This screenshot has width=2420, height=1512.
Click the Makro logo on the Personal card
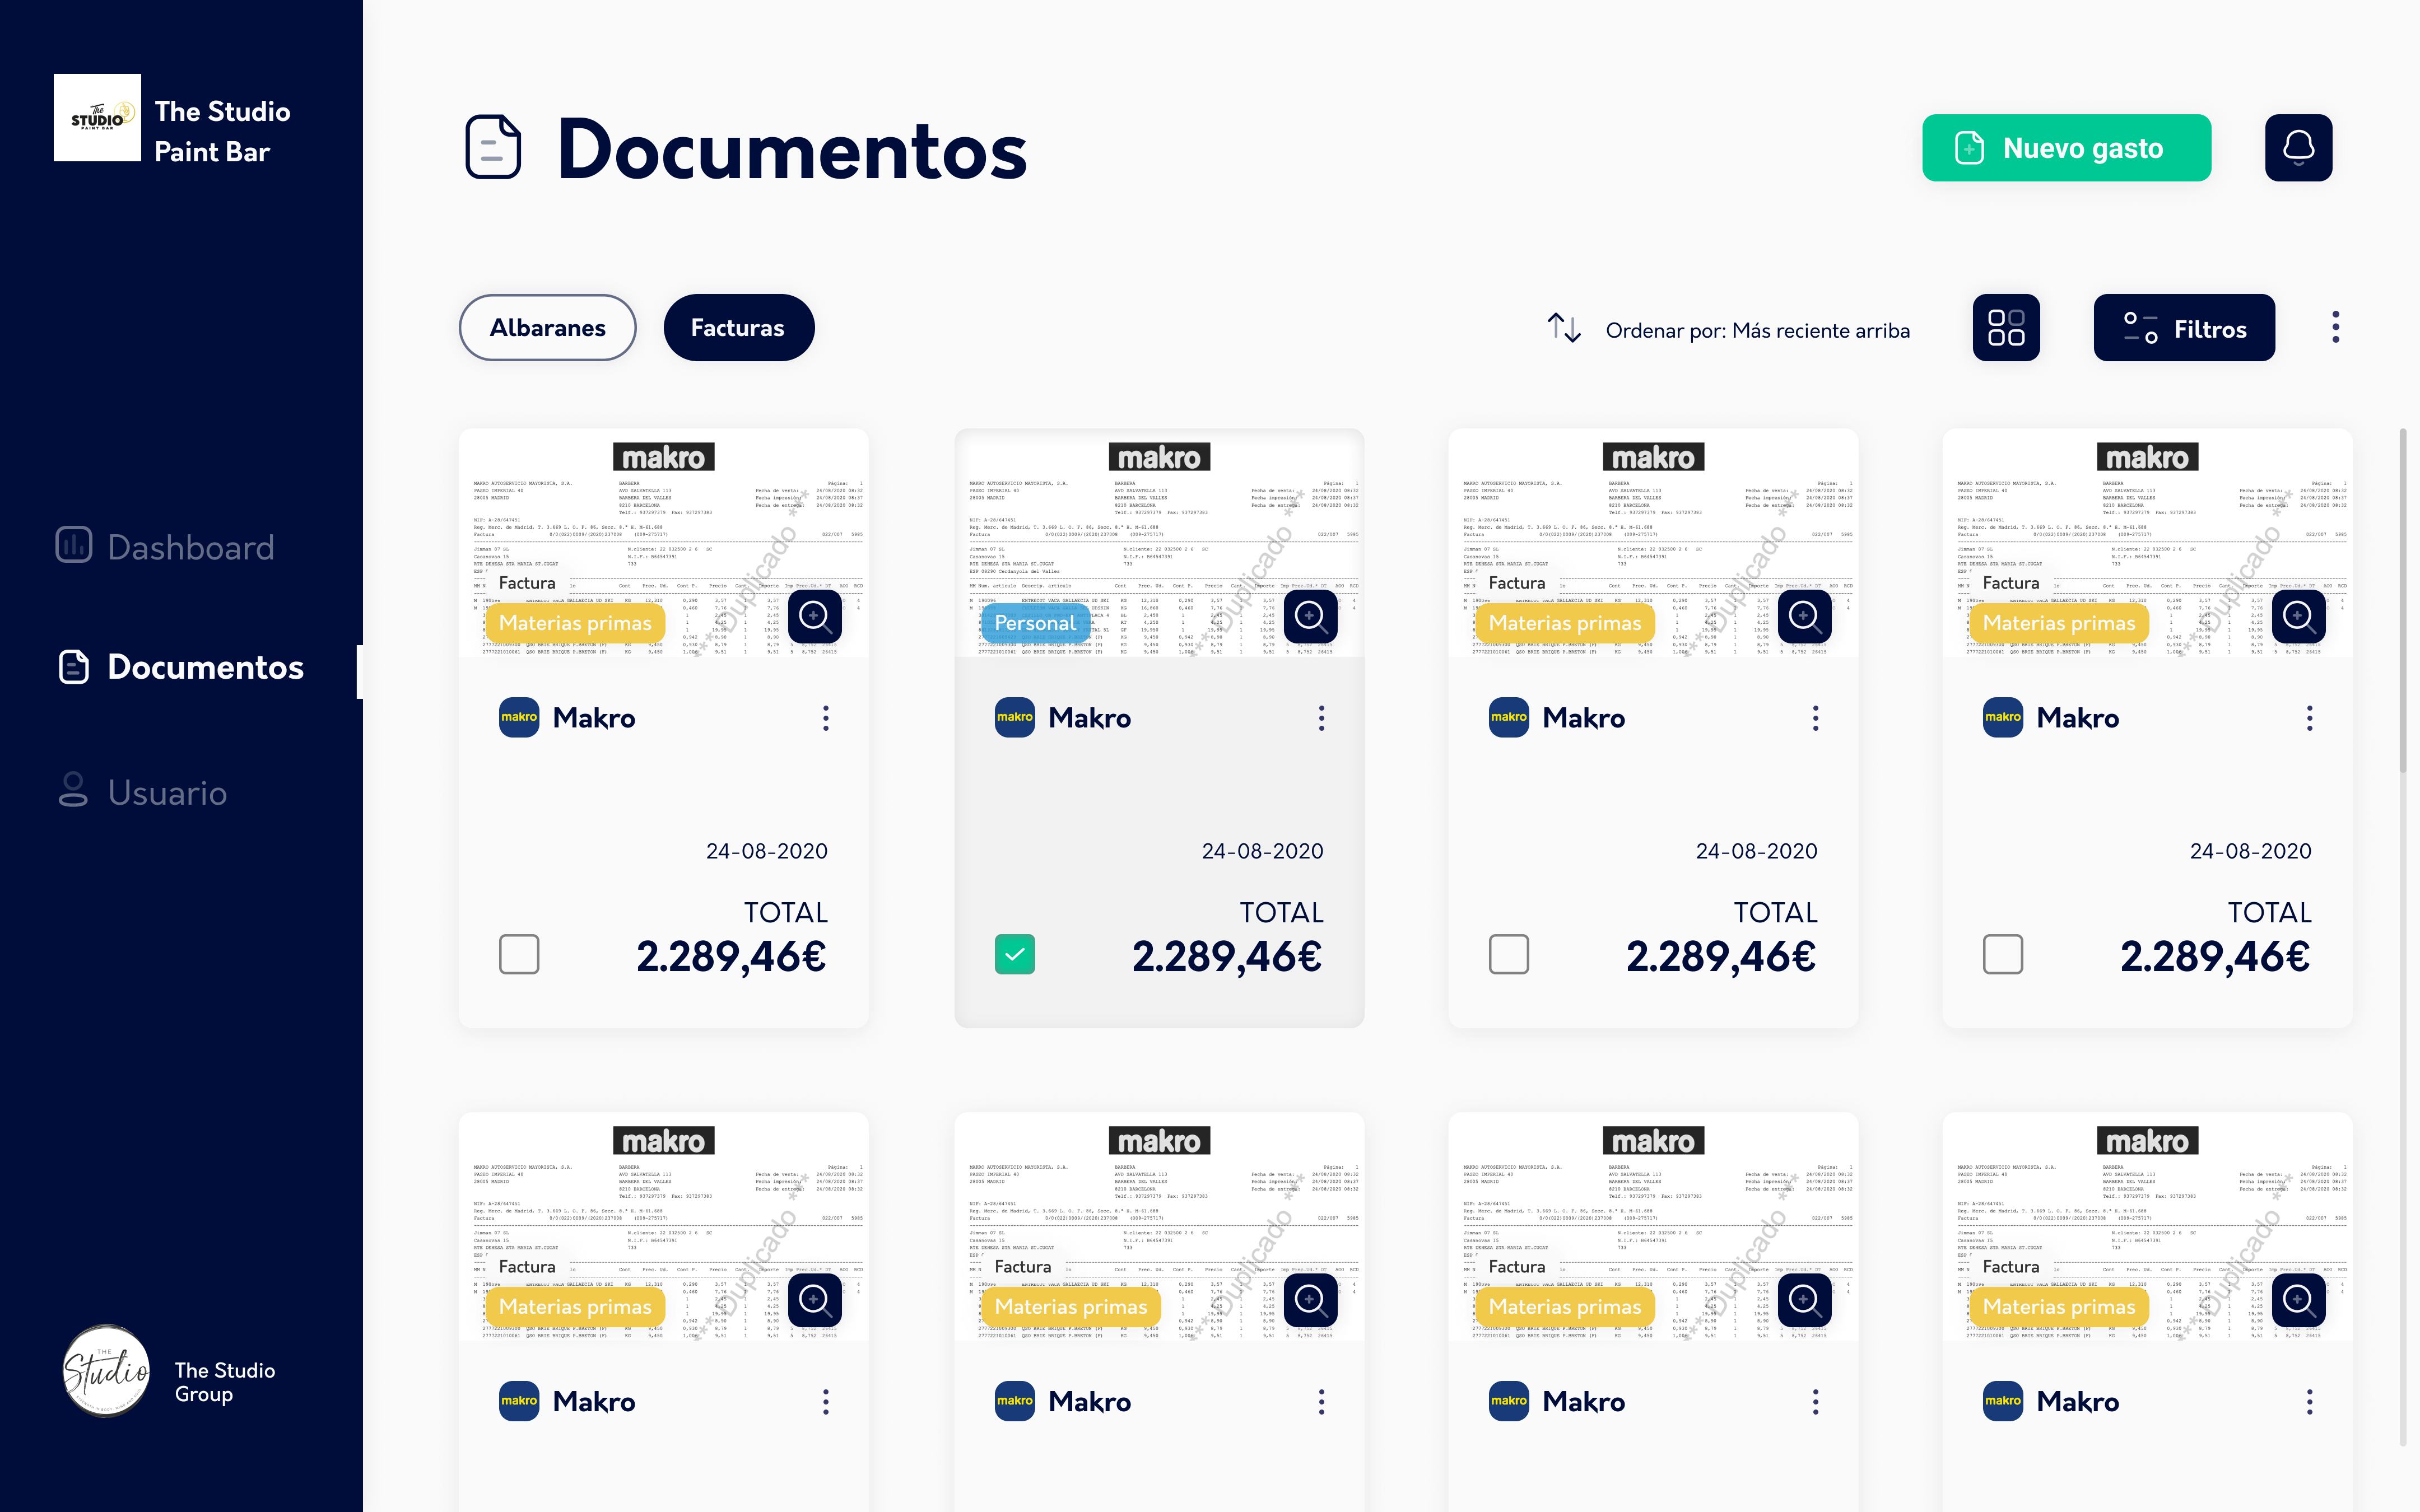click(x=1015, y=718)
